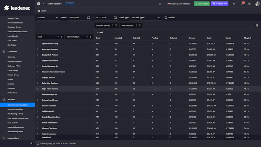261x147 pixels.
Task: Expand the April column group
Action: pyautogui.click(x=97, y=32)
